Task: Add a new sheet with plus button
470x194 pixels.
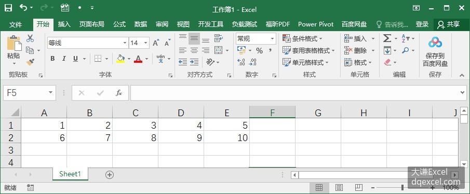Action: 110,175
